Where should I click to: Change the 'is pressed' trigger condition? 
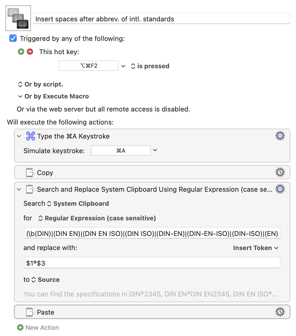click(x=150, y=66)
